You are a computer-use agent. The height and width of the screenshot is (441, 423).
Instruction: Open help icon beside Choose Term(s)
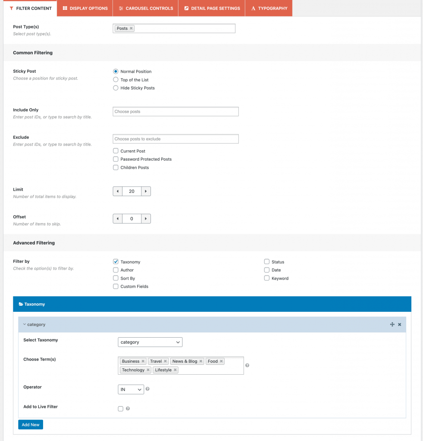(x=247, y=365)
